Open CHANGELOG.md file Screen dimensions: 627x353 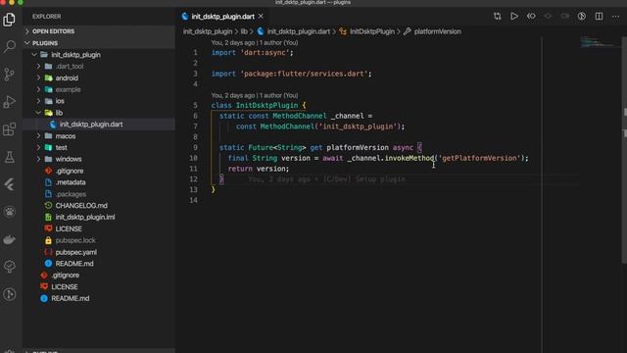pyautogui.click(x=98, y=206)
